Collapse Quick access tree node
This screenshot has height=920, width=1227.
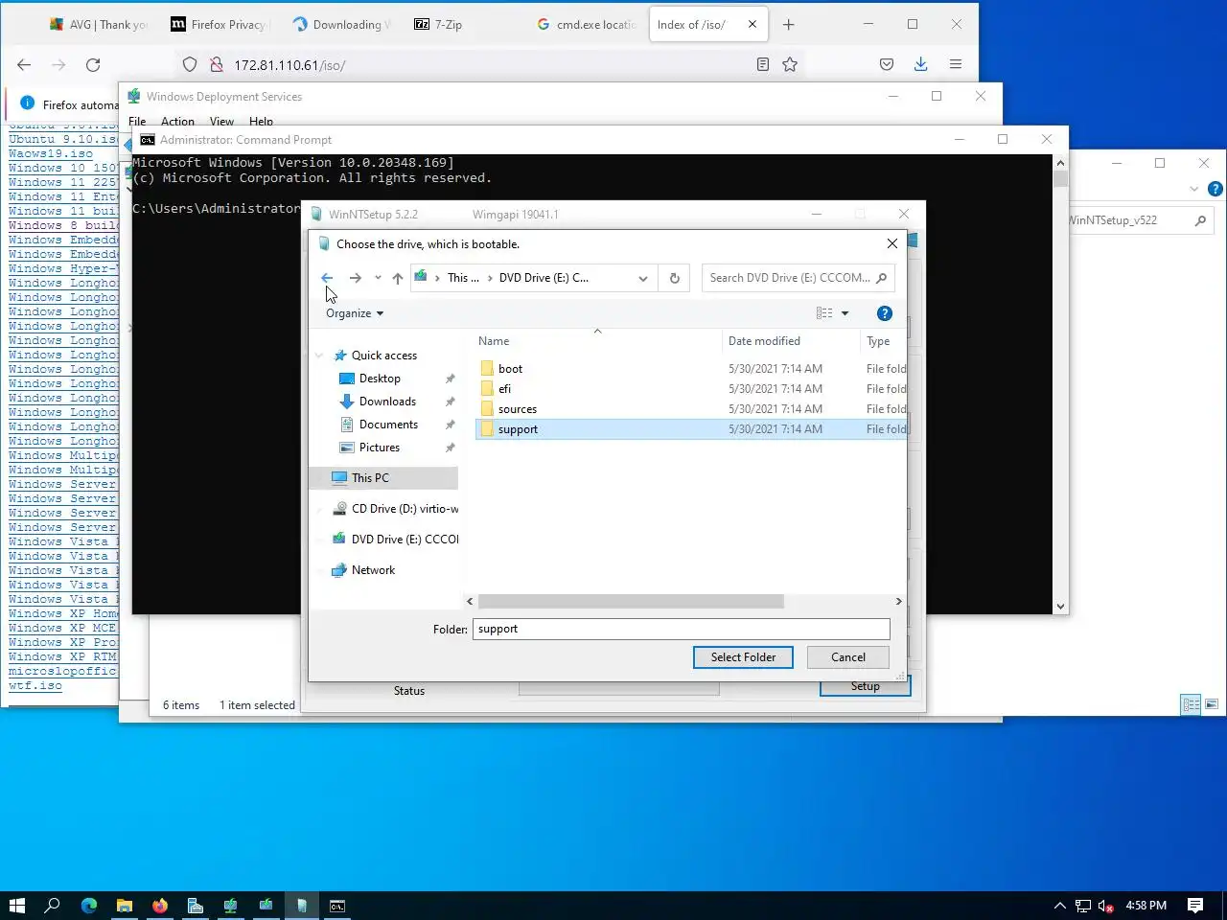click(x=319, y=356)
